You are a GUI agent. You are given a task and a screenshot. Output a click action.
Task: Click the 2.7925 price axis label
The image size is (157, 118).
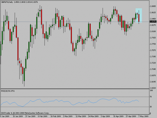coord(153,38)
